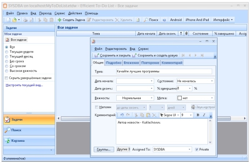Open the Метка color label dropdown
This screenshot has height=163, width=250.
212,98
